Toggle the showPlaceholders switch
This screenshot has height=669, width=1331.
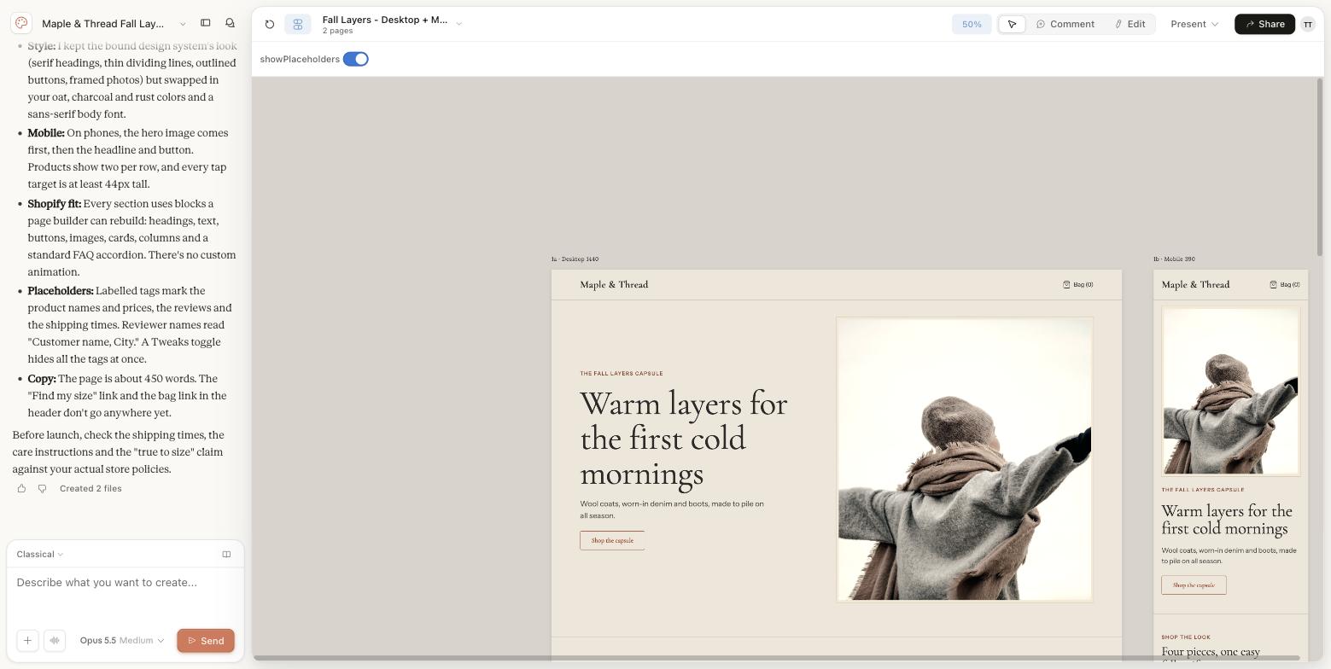355,59
